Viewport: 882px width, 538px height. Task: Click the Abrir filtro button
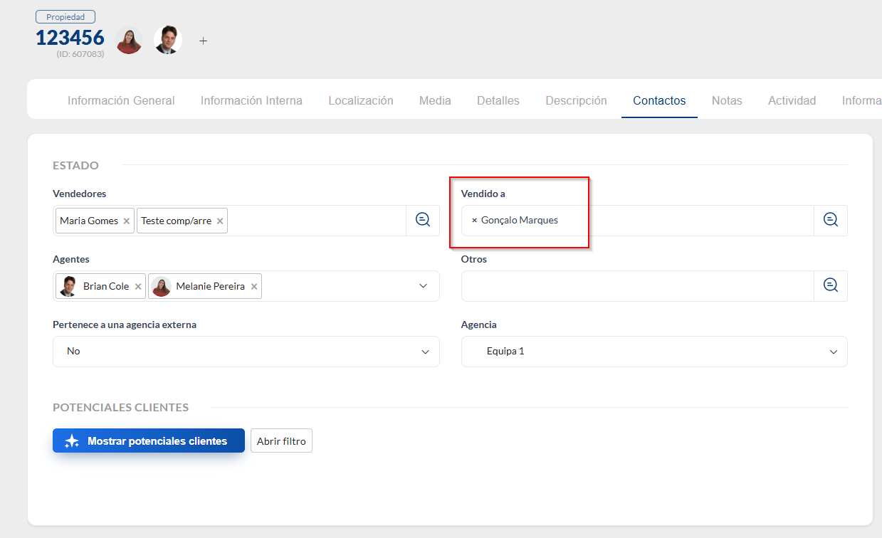coord(281,441)
